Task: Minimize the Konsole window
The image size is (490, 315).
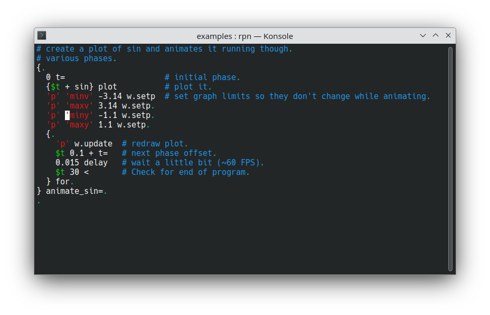Action: coord(423,36)
